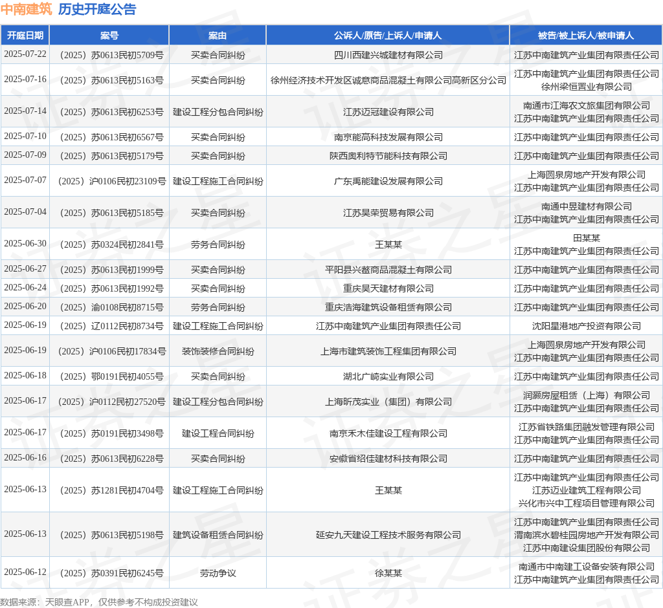The height and width of the screenshot is (608, 663).
Task: Click plaintiff 湖北广崎实业有限公司
Action: coord(388,376)
